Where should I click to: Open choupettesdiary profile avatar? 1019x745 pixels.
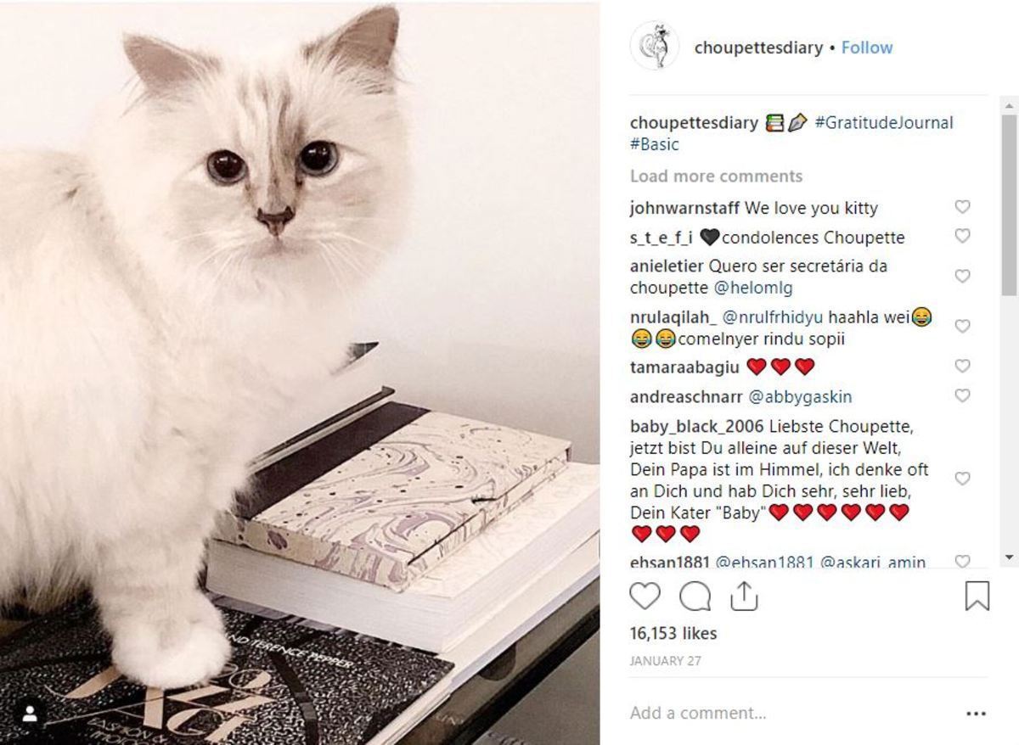pyautogui.click(x=655, y=46)
